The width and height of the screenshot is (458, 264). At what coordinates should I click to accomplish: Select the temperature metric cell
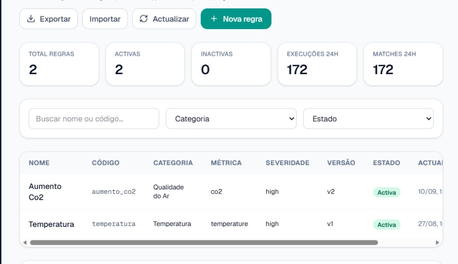pos(229,224)
